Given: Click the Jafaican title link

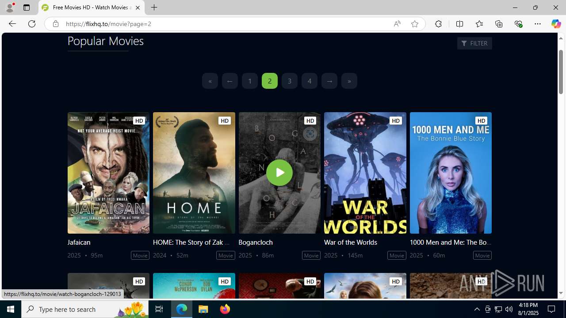Looking at the screenshot, I should tap(79, 242).
